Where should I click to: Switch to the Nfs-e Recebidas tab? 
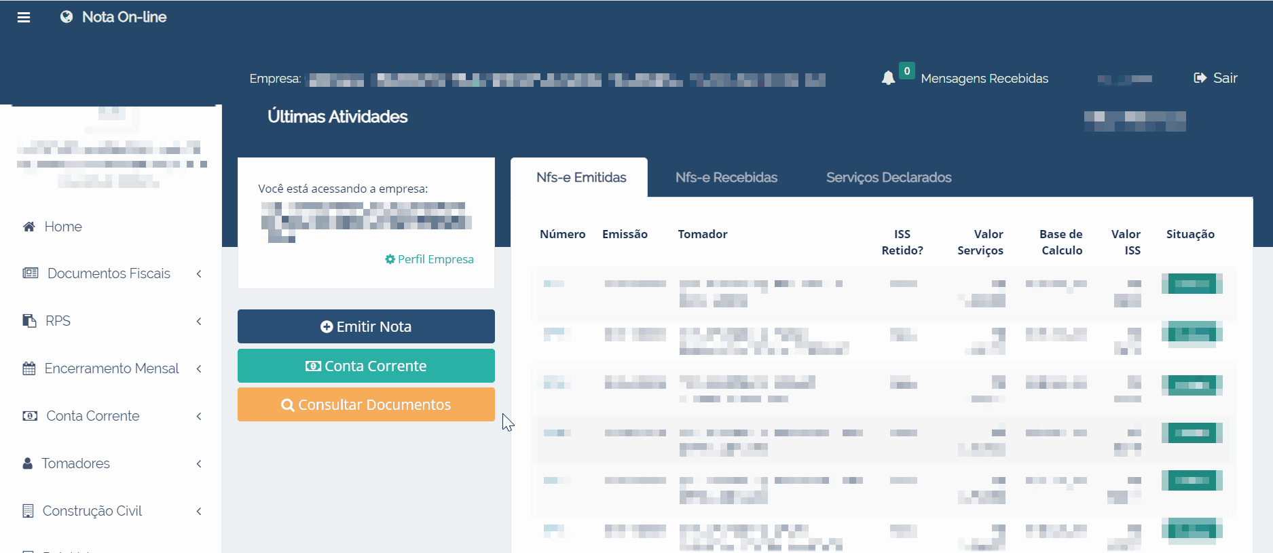(x=726, y=178)
